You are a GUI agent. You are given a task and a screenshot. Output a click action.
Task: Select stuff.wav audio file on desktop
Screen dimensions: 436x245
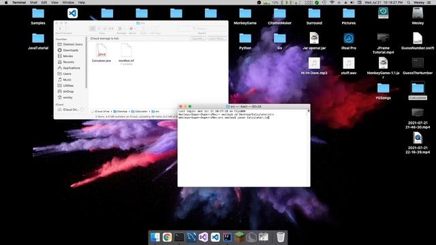(349, 67)
